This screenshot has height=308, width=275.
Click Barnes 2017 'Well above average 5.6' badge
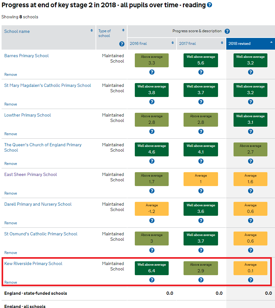click(201, 60)
